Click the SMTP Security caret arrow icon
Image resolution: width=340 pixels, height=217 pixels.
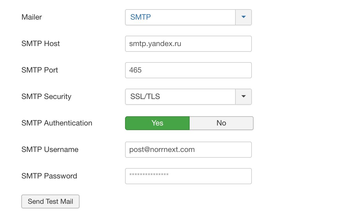point(243,97)
